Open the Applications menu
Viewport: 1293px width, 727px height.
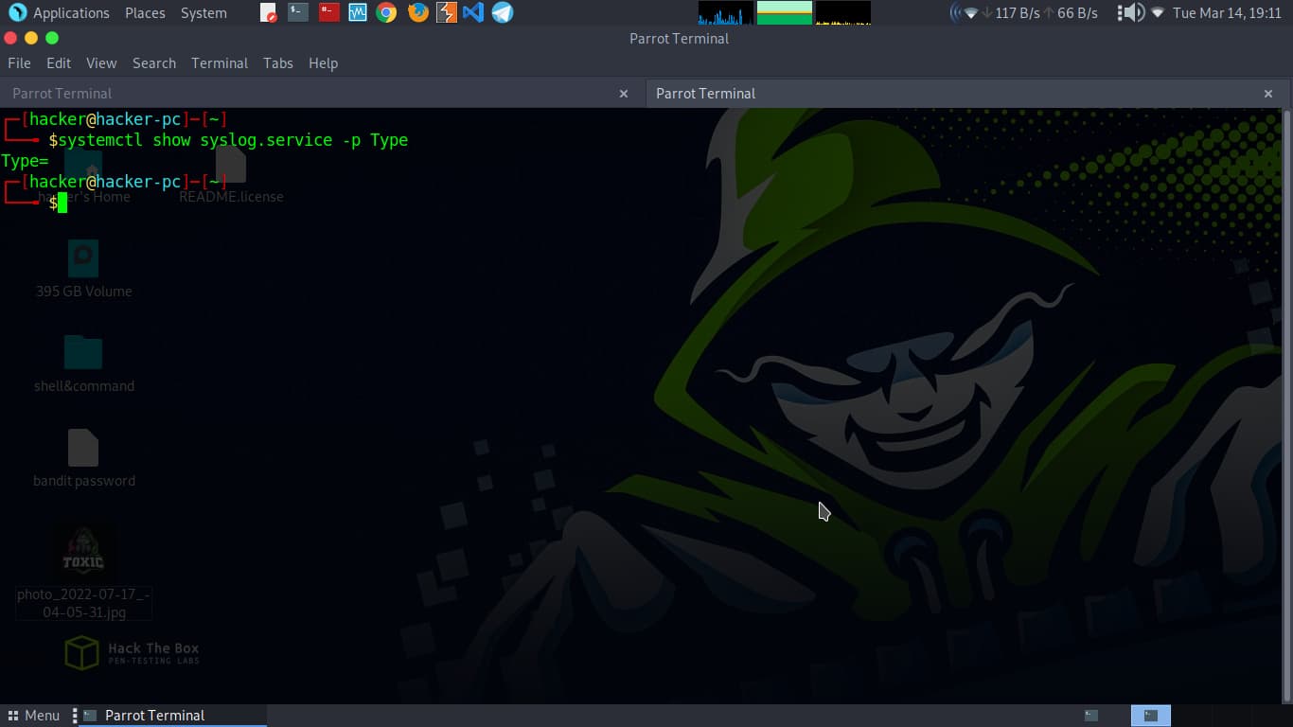tap(59, 13)
